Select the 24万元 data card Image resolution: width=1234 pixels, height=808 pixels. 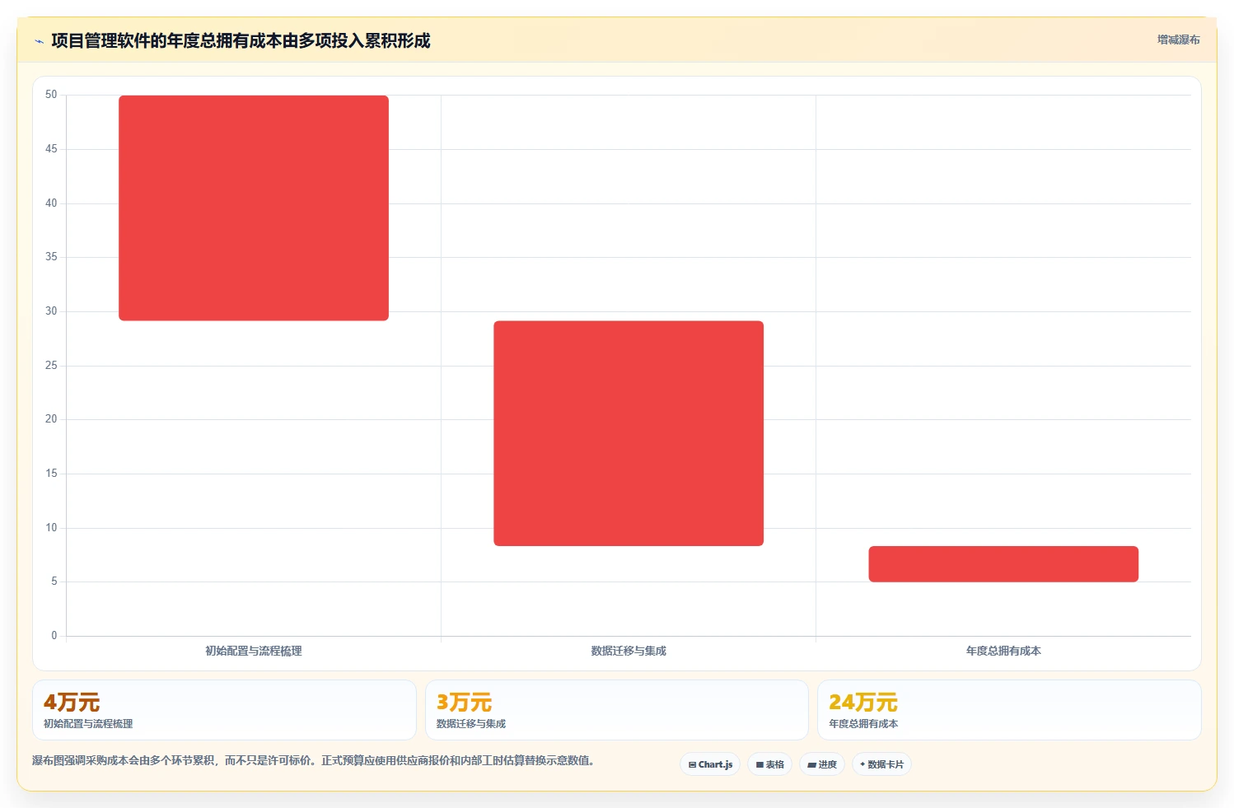tap(1009, 710)
